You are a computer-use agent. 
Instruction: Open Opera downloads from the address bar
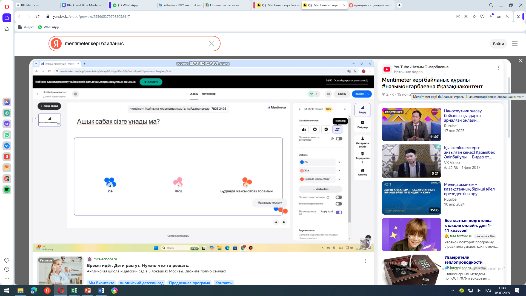(x=491, y=16)
